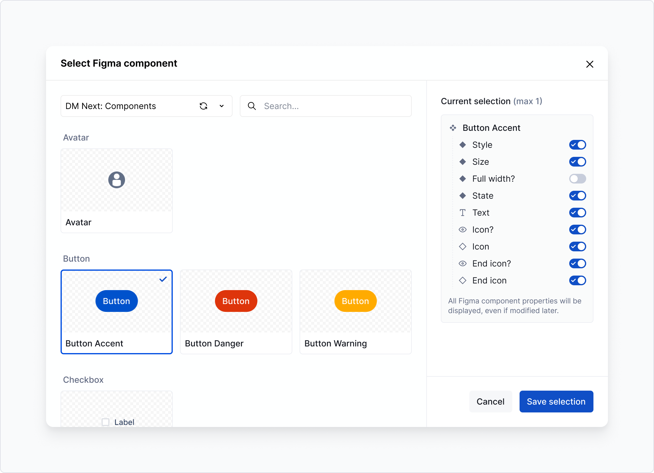Click the eye icon next to Icon? property
Image resolution: width=654 pixels, height=473 pixels.
(x=463, y=230)
